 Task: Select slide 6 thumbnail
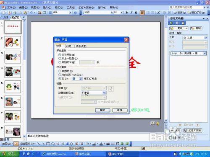click(13, 102)
